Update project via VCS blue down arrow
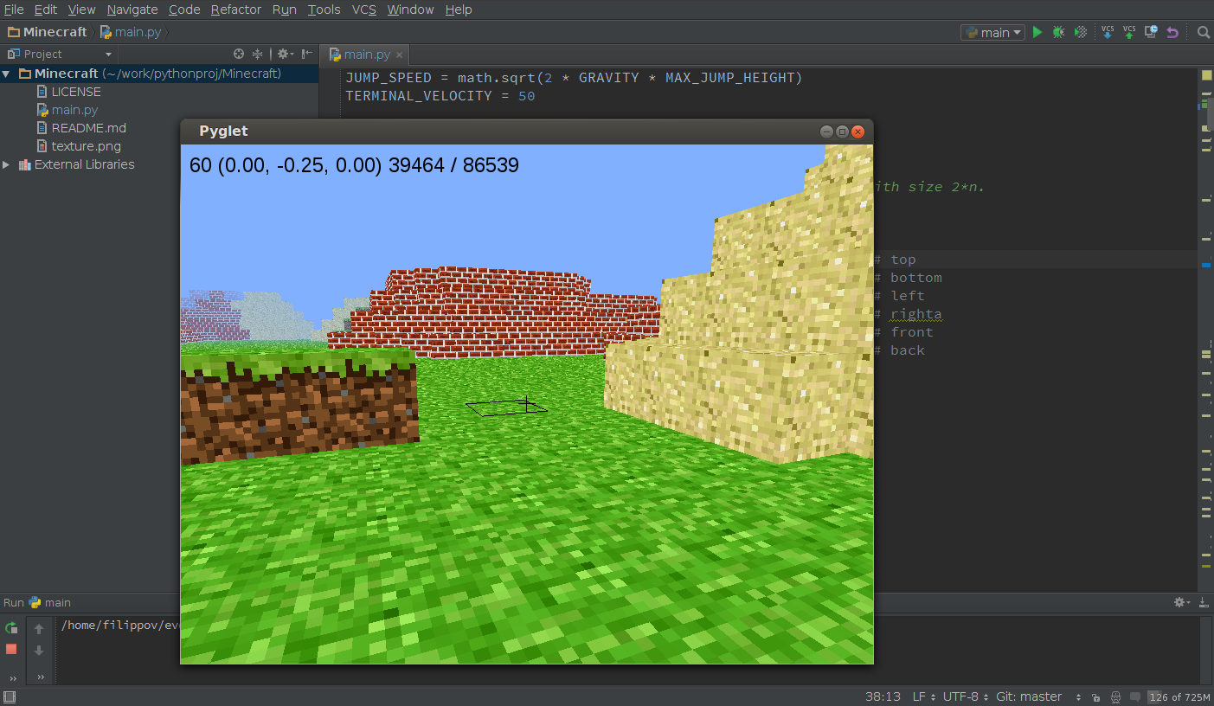The height and width of the screenshot is (706, 1214). click(1108, 32)
